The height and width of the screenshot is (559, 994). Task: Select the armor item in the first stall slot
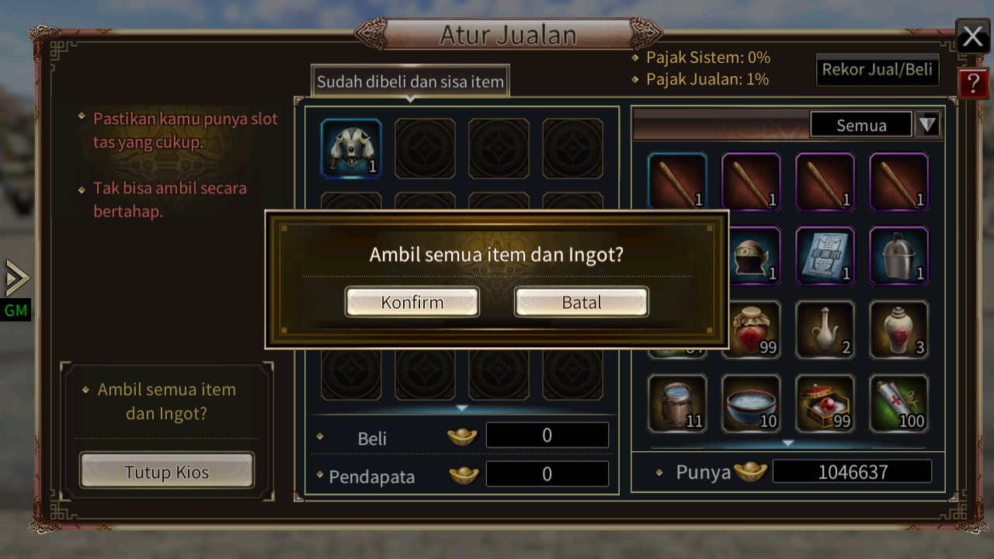[x=351, y=148]
